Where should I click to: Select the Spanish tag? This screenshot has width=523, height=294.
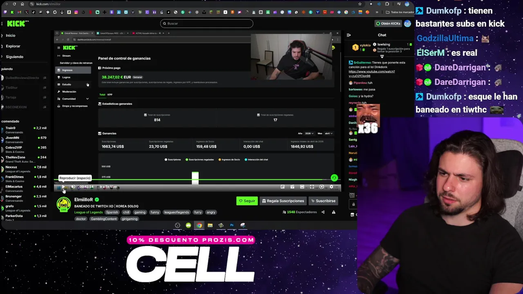point(112,212)
